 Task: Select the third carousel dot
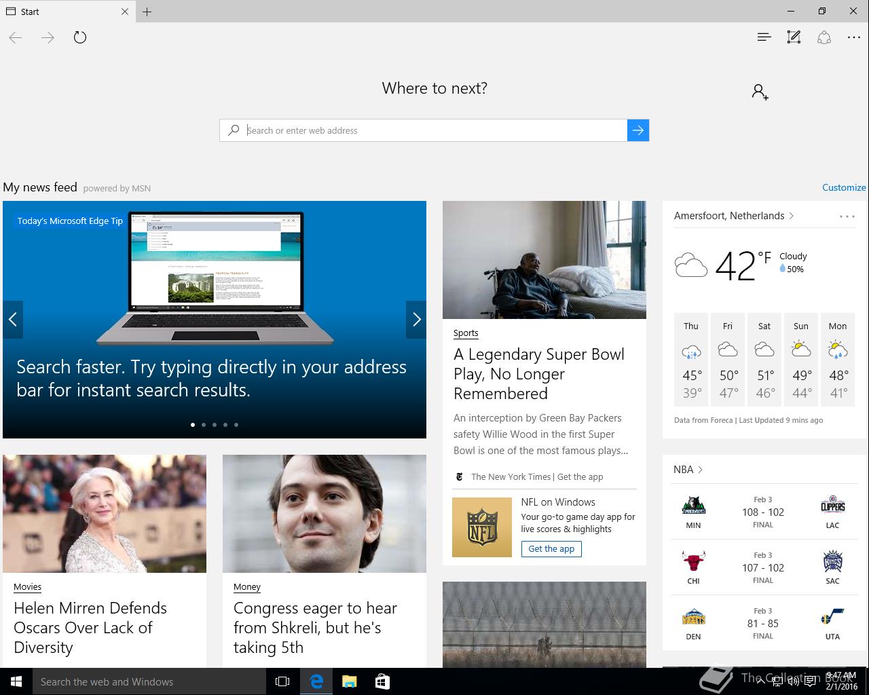click(x=215, y=425)
